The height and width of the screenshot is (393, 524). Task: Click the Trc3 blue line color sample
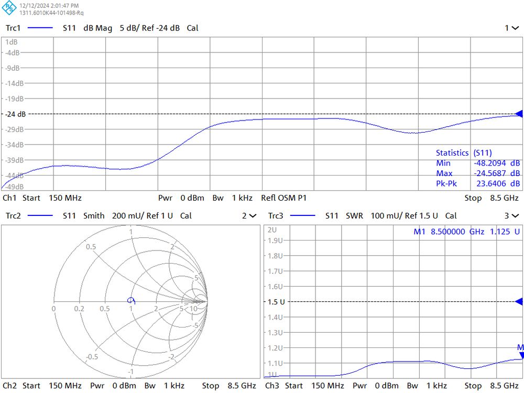(302, 216)
